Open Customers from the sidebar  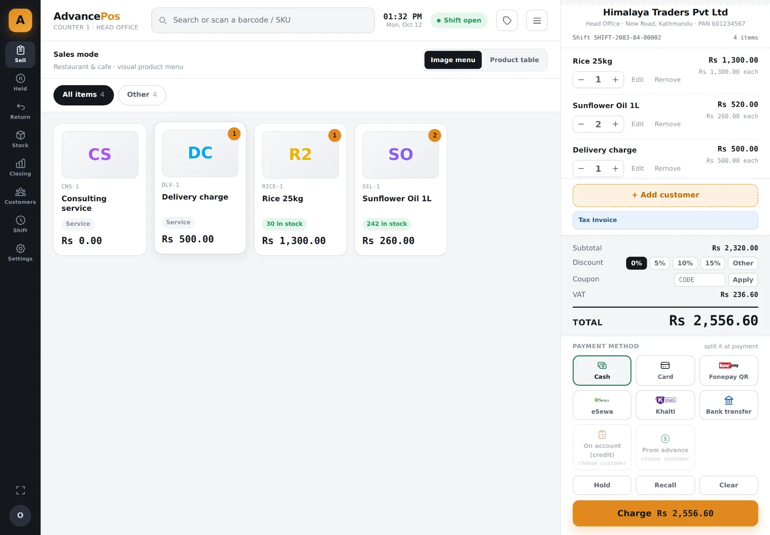coord(20,196)
